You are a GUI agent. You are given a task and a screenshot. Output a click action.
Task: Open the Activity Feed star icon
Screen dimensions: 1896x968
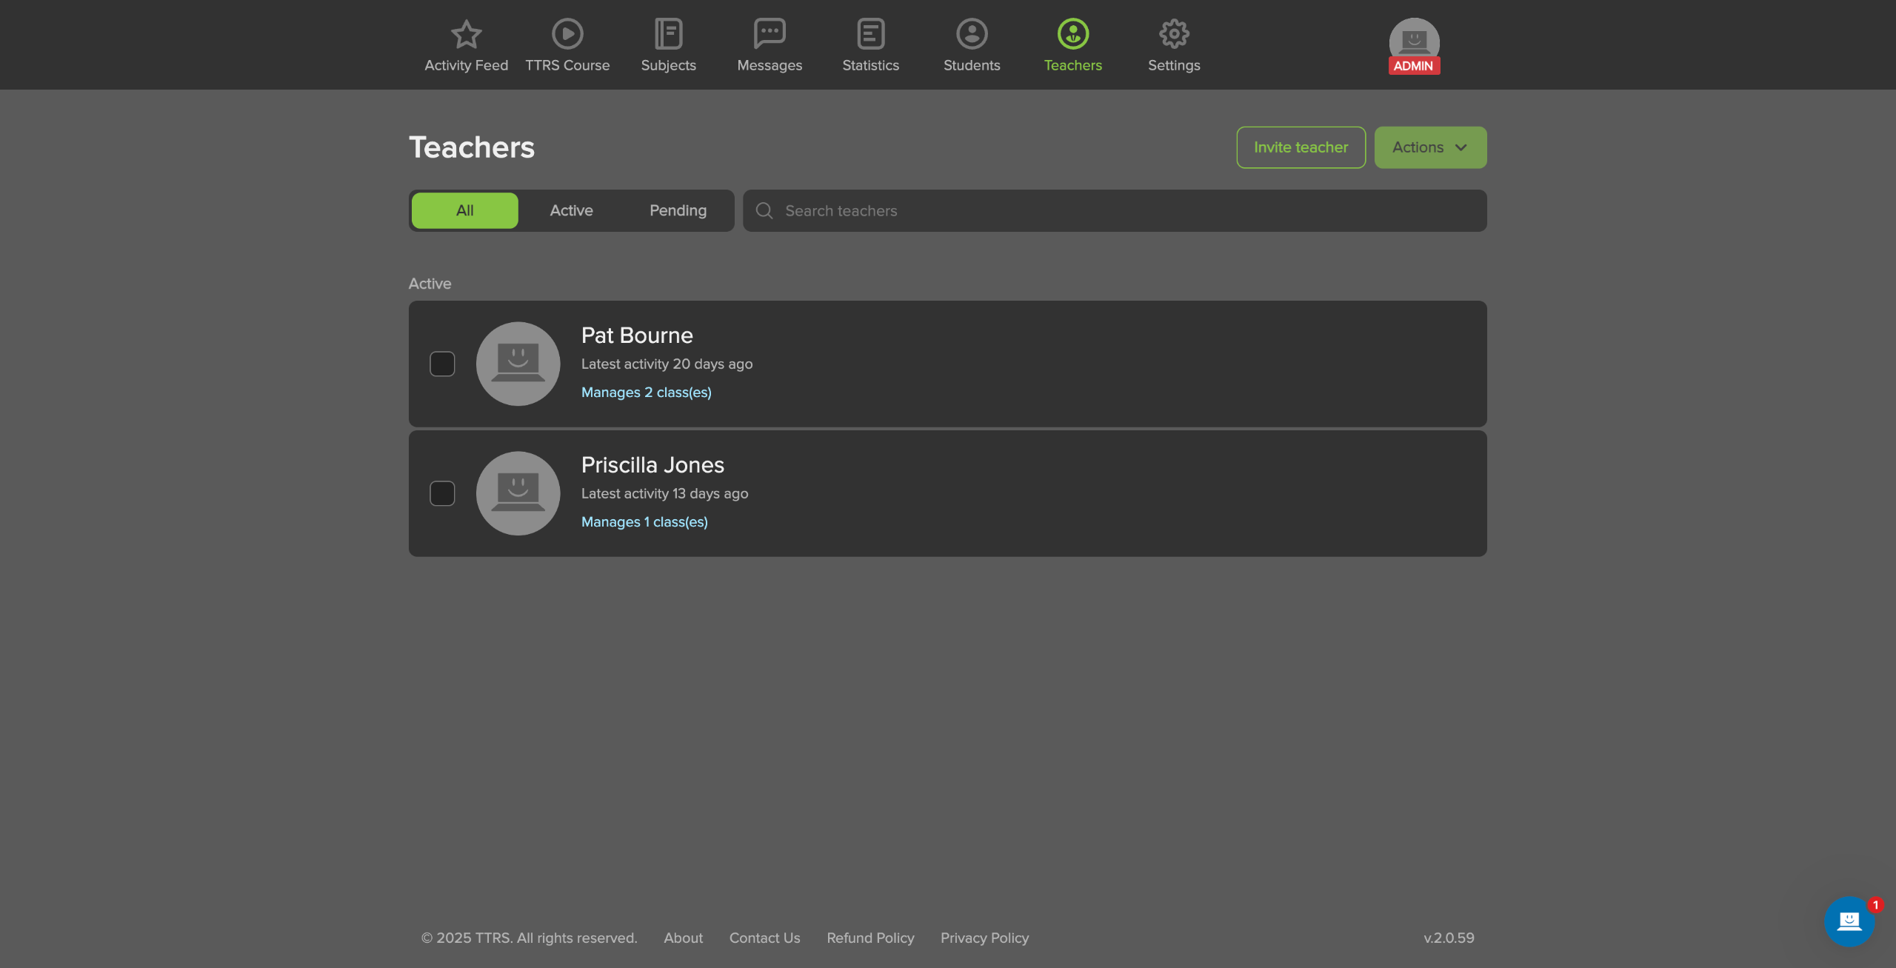coord(466,34)
